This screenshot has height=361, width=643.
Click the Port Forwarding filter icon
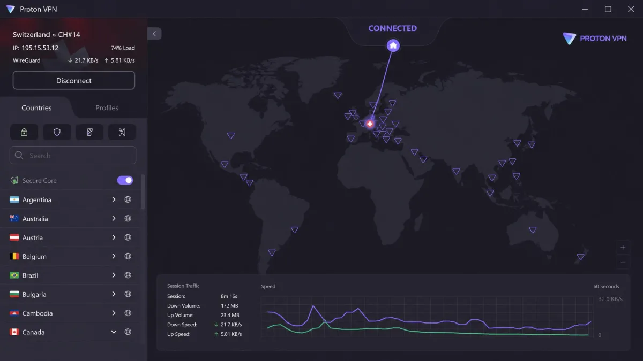tap(122, 132)
